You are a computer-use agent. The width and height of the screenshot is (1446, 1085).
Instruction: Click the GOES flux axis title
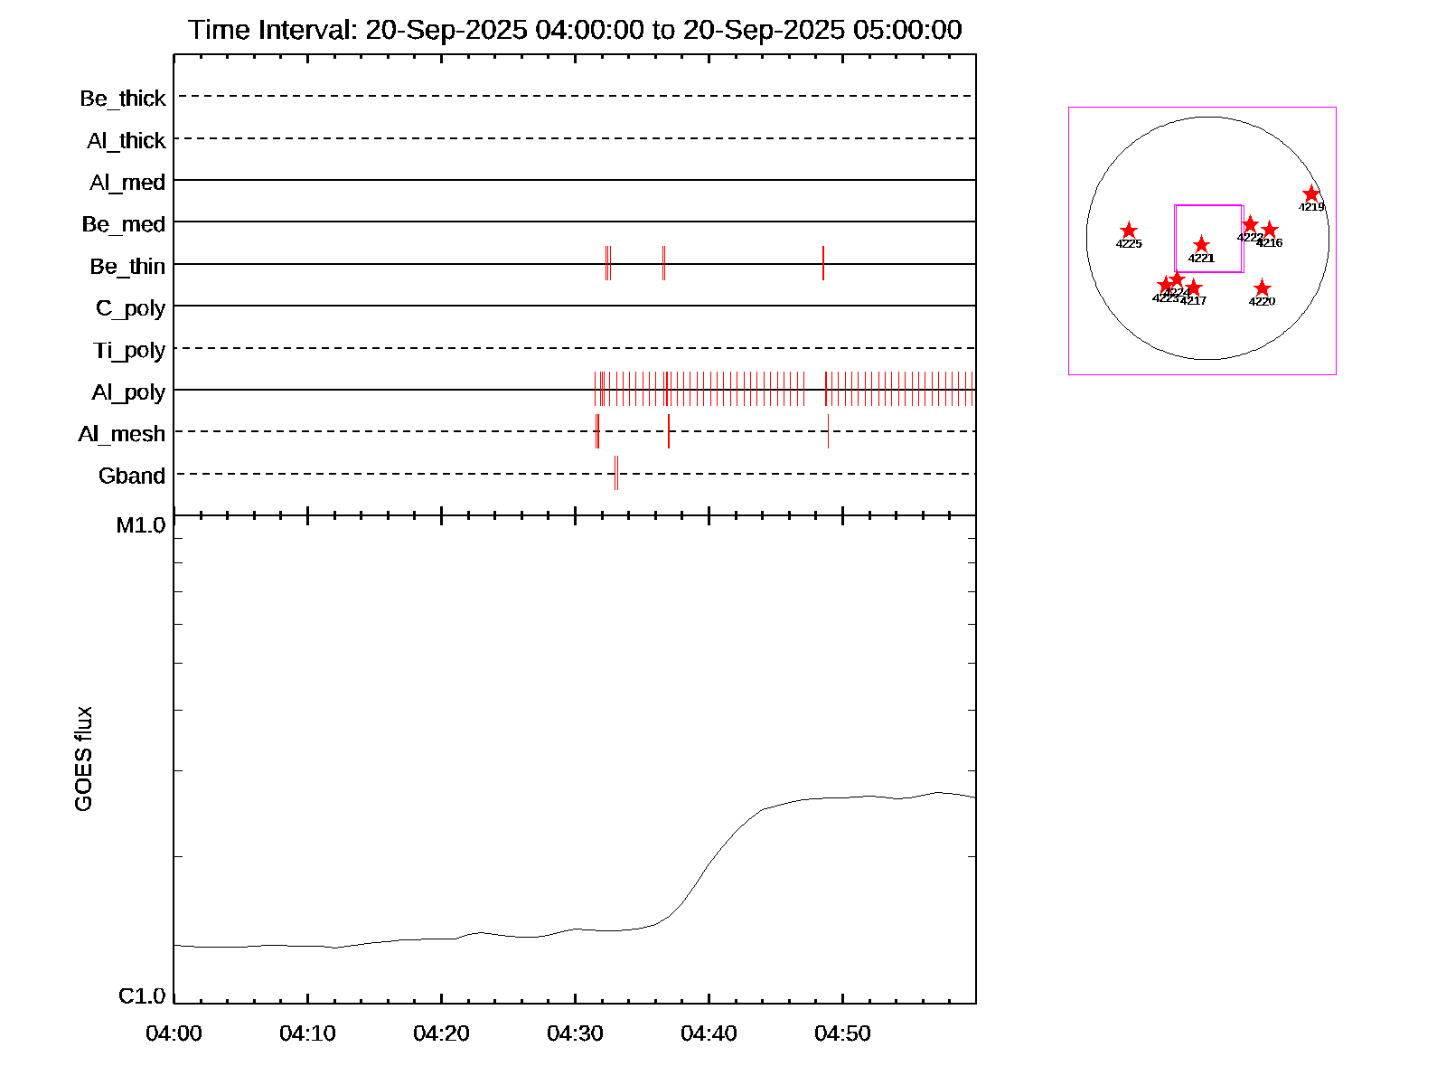tap(83, 759)
